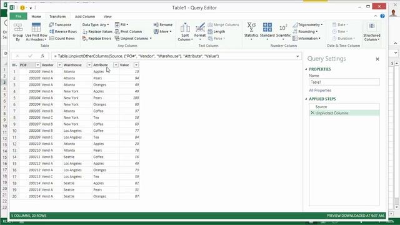Open the Warehouse column filter dropdown
The height and width of the screenshot is (225, 400).
(89, 65)
